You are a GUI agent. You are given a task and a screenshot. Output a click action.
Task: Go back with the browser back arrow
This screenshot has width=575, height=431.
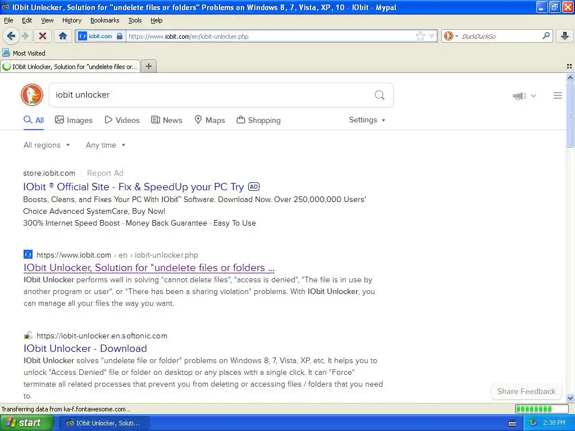11,36
